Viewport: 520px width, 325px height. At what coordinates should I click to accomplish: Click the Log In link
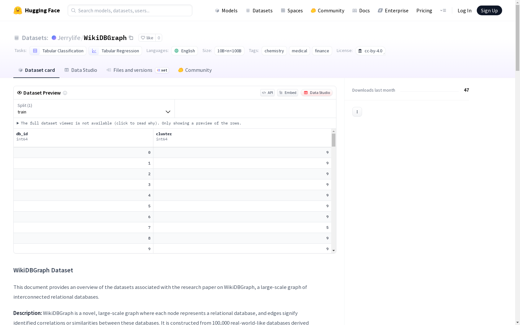coord(464,10)
